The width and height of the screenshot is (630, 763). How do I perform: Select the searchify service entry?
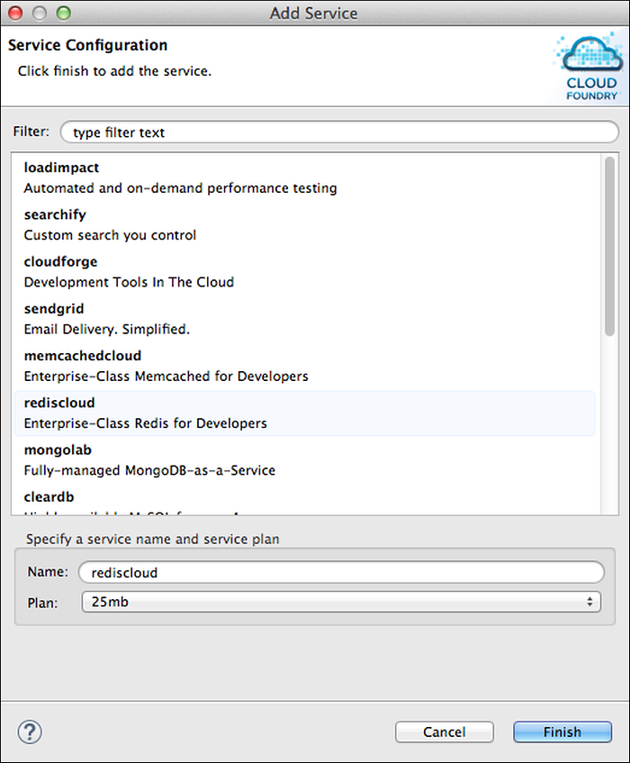coord(180,225)
